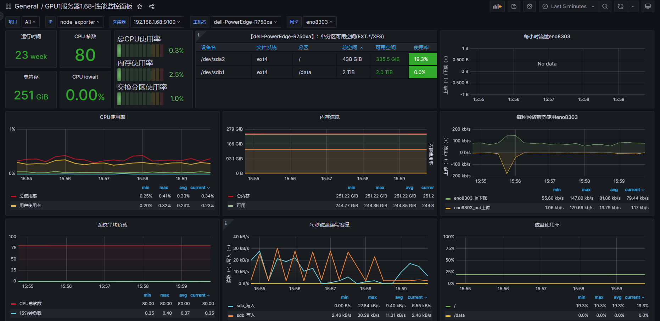Open the dashboards grid icon
Image resolution: width=660 pixels, height=321 pixels.
click(9, 6)
